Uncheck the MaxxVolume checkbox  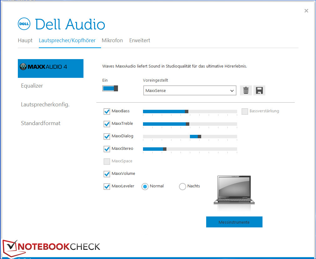point(107,174)
